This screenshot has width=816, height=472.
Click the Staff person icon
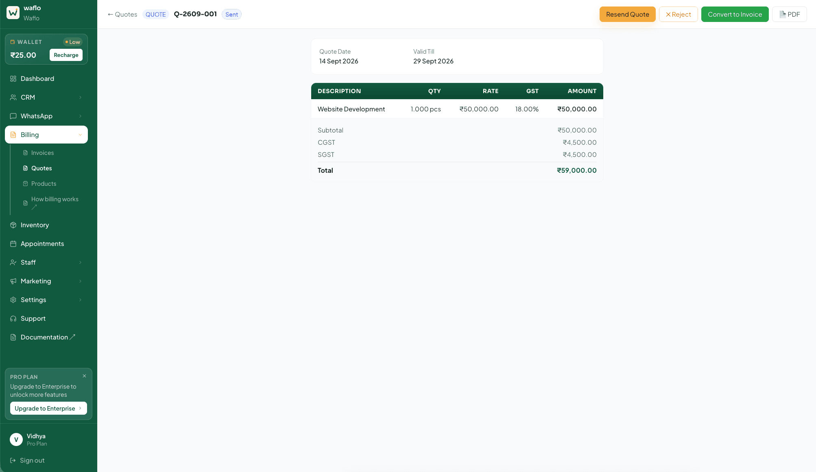tap(13, 262)
